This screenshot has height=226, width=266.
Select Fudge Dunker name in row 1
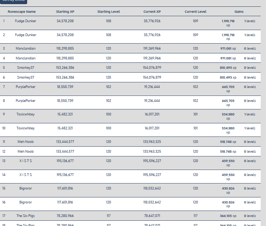point(26,21)
